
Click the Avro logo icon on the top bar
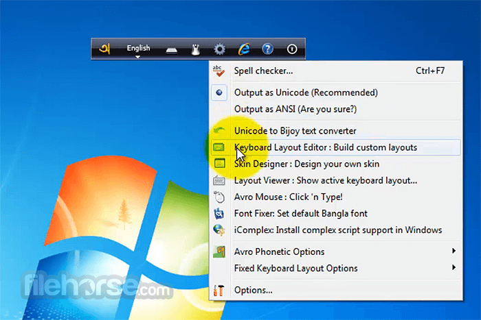tap(104, 49)
